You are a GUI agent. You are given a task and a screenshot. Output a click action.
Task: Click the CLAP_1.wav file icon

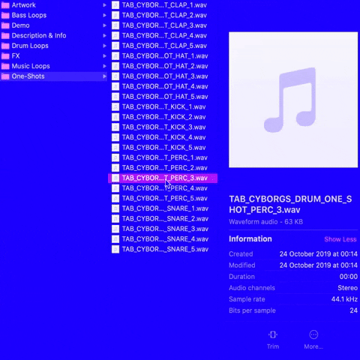(115, 5)
